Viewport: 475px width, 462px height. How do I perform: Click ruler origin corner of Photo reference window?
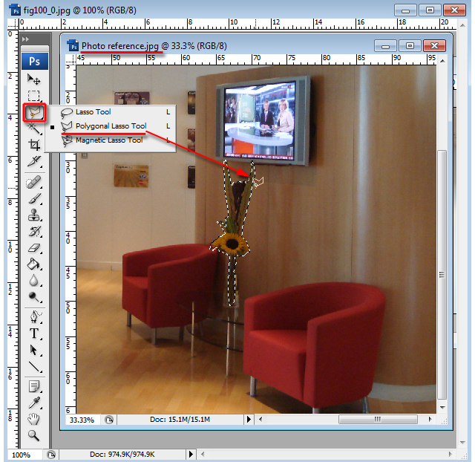(71, 59)
